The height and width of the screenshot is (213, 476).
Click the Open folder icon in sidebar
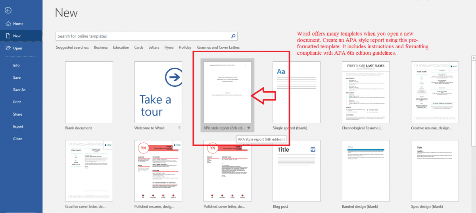point(8,48)
